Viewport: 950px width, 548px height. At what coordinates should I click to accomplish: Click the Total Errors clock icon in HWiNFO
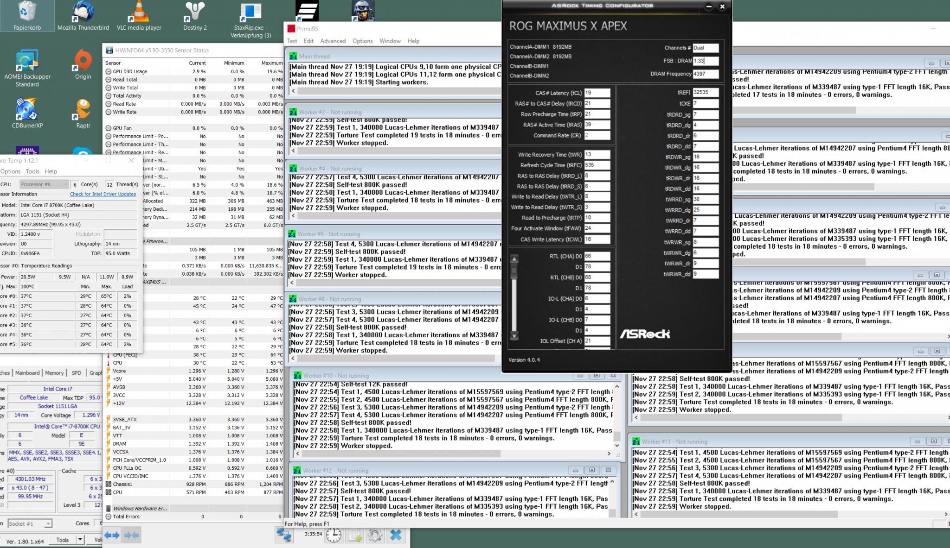(109, 517)
